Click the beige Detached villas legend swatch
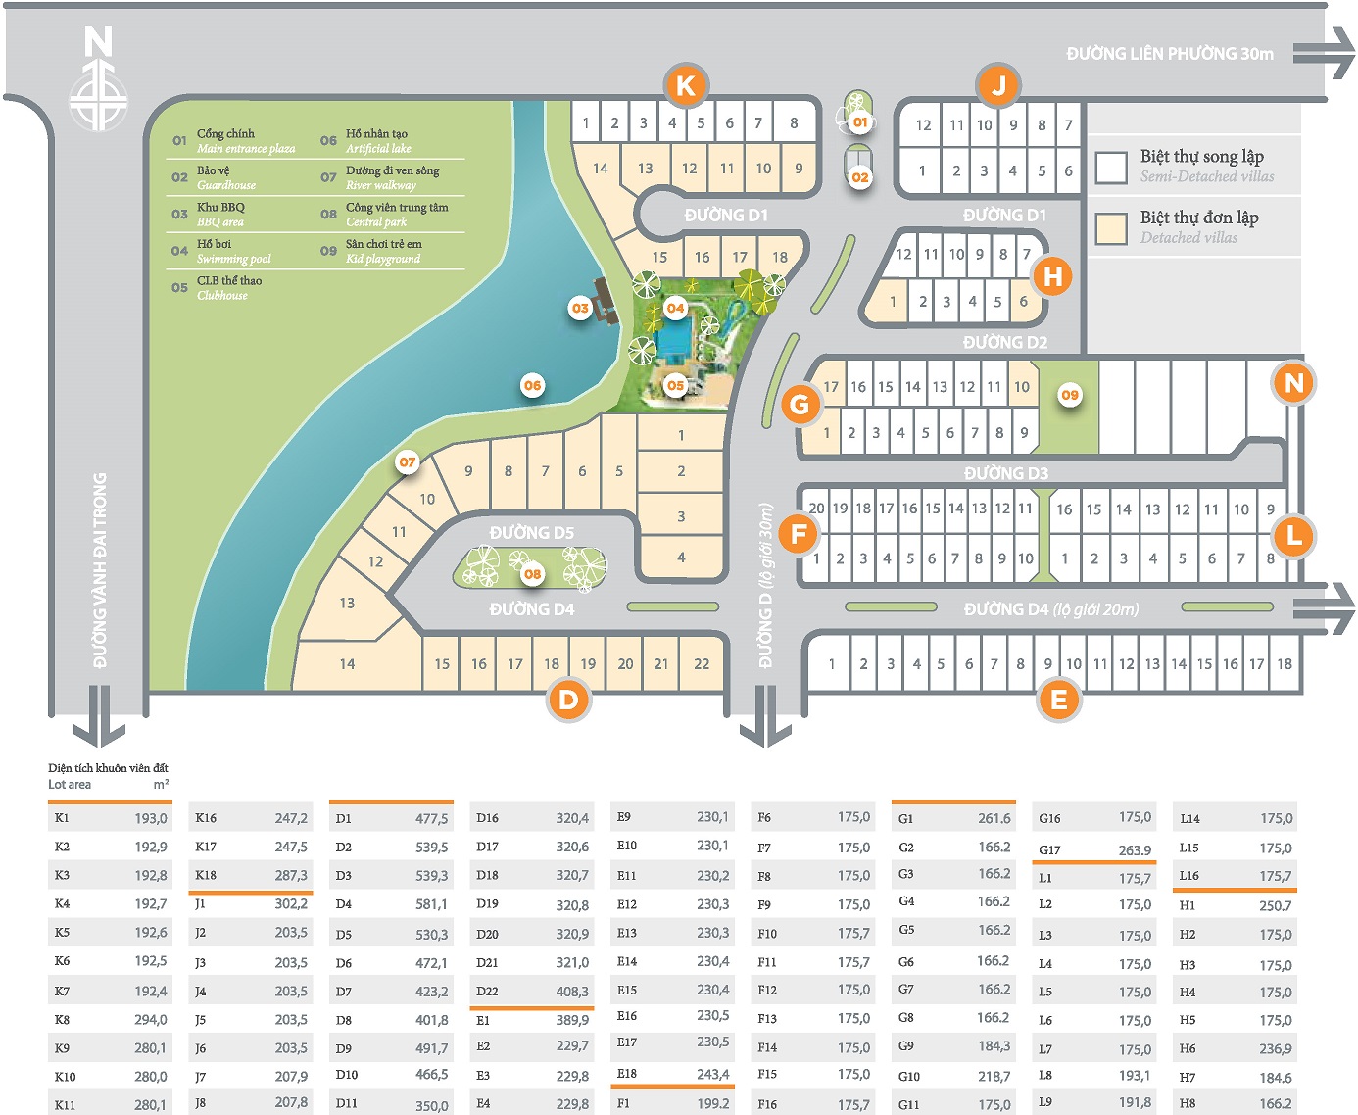 click(x=1111, y=228)
